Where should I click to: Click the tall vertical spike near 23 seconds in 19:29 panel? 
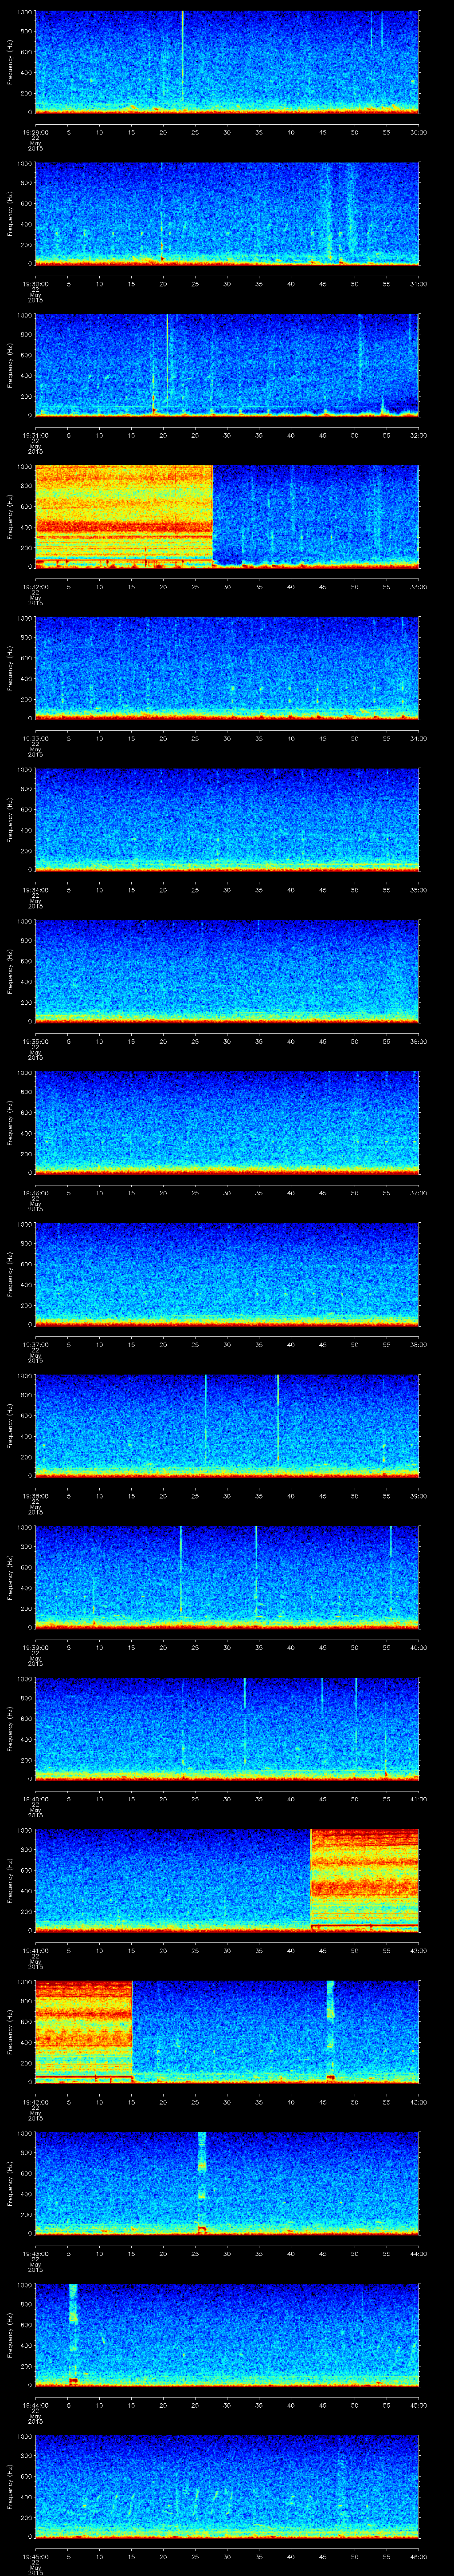pos(183,56)
